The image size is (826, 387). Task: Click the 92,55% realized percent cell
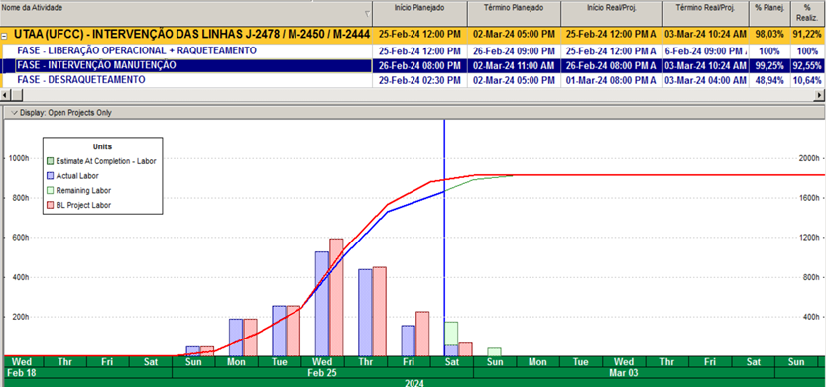tap(808, 65)
